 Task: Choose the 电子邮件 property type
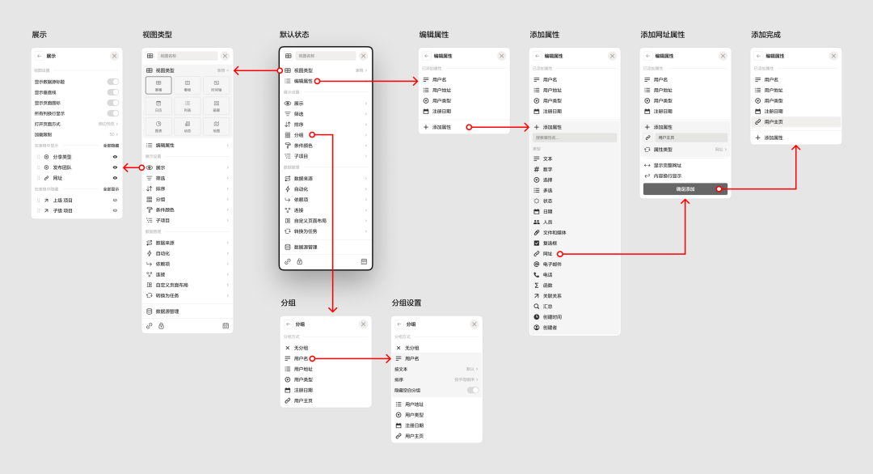552,265
